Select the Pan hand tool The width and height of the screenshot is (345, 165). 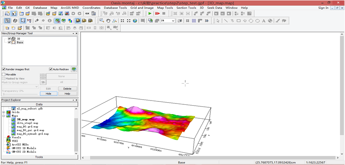click(x=108, y=21)
